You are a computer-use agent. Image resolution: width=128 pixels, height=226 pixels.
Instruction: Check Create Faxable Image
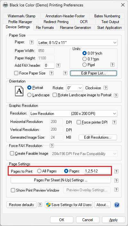(12, 153)
